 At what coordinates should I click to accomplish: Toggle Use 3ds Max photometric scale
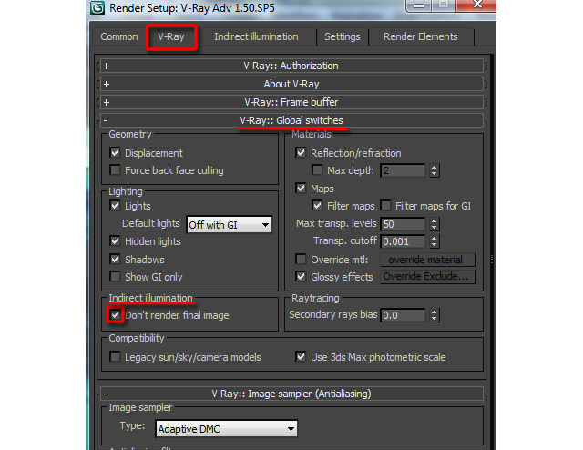click(301, 357)
